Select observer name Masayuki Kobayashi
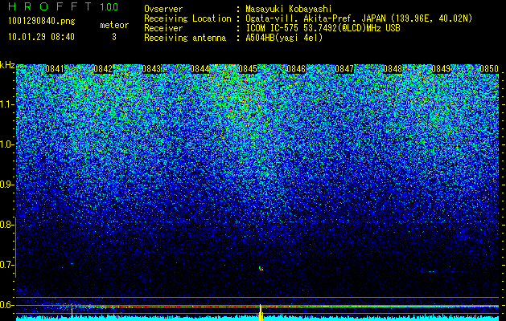This screenshot has height=321, width=506. point(289,9)
